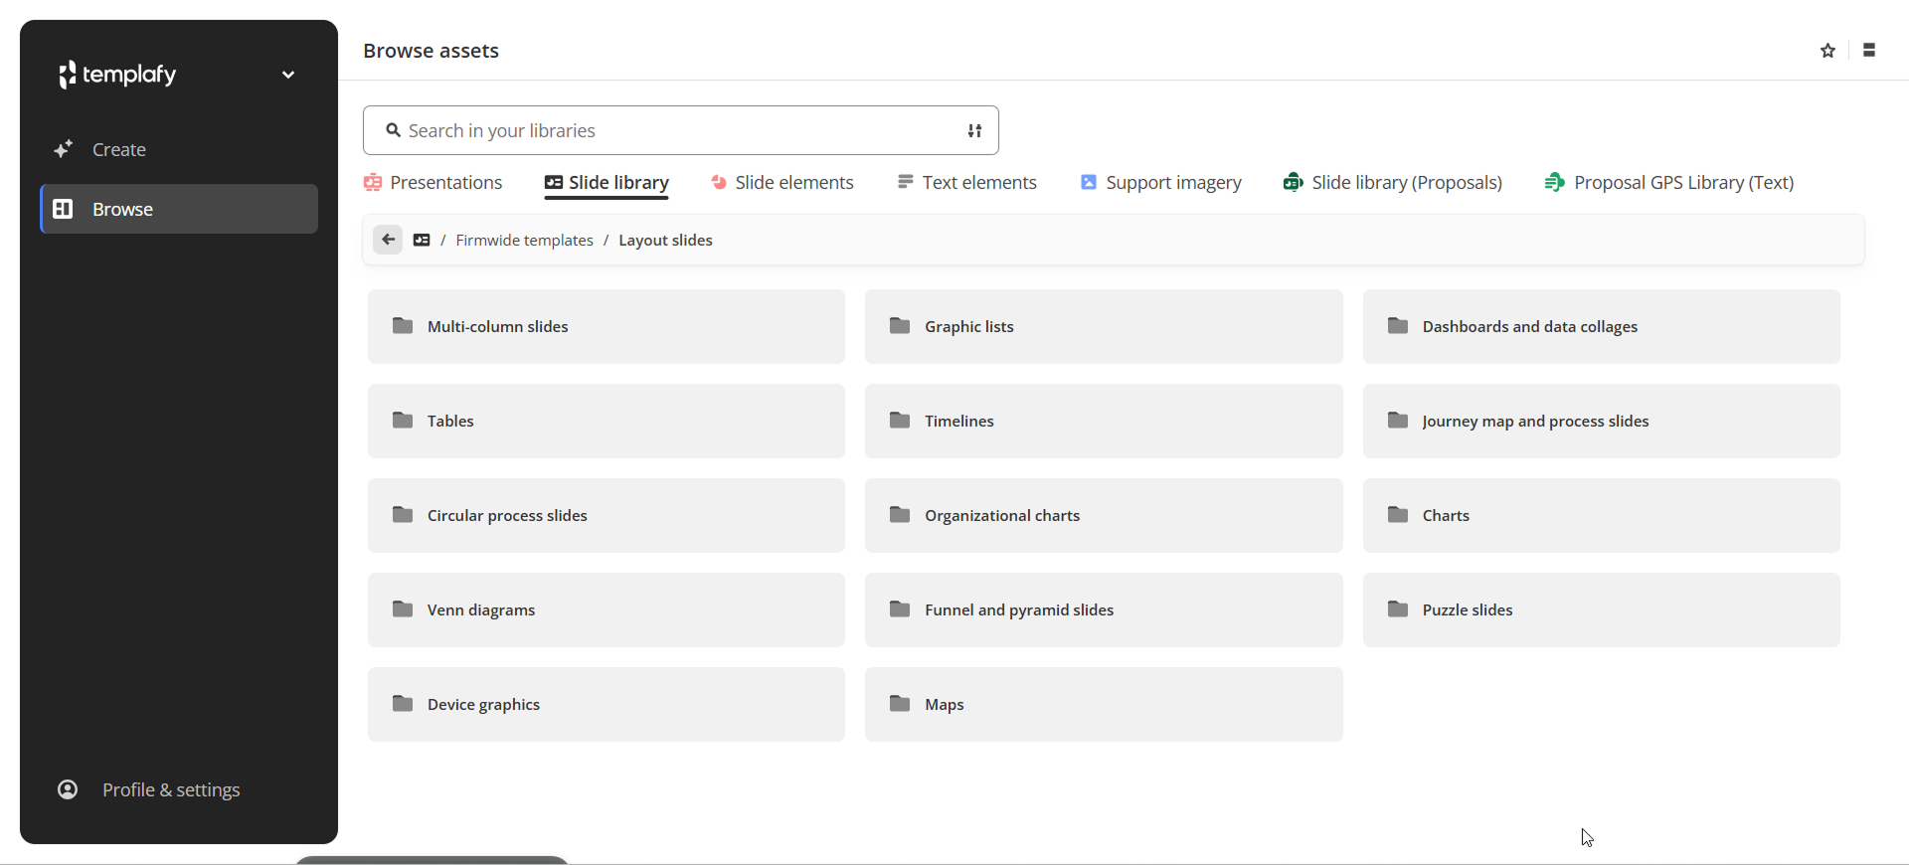Screen dimensions: 1909x865
Task: Open the Multi-column slides folder
Action: [x=607, y=326]
